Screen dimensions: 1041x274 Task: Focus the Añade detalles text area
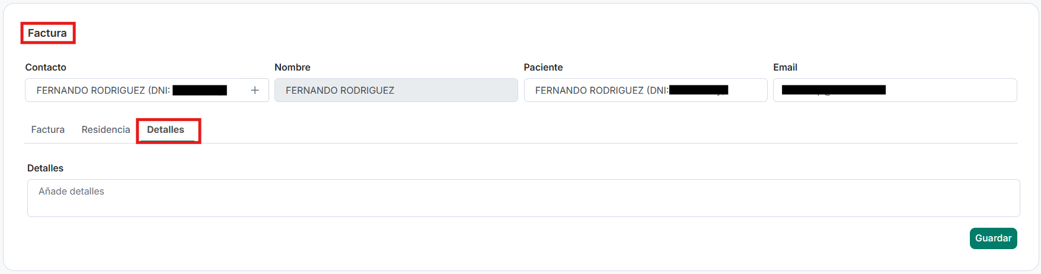point(523,198)
